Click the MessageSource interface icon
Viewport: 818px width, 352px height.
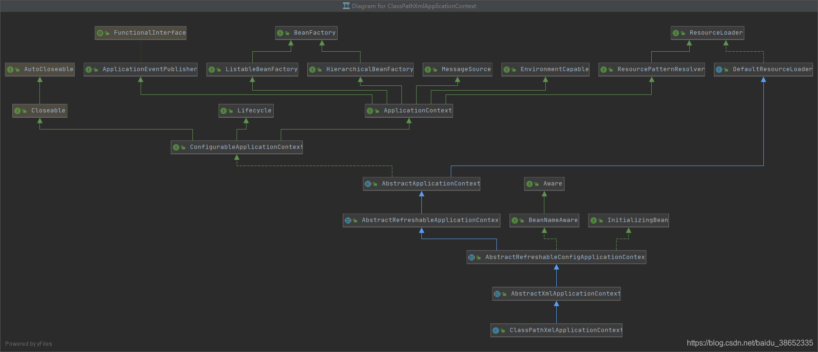click(x=428, y=70)
